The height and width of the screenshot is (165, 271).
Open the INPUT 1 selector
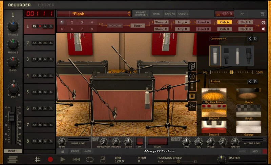(x=13, y=151)
